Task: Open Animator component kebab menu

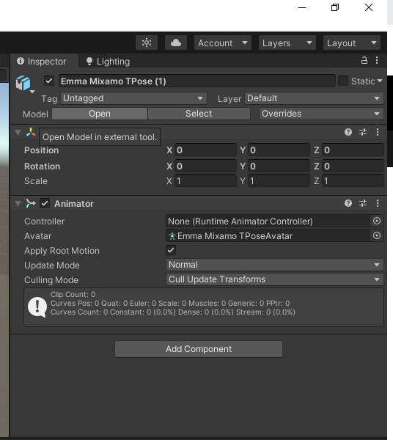Action: 378,203
